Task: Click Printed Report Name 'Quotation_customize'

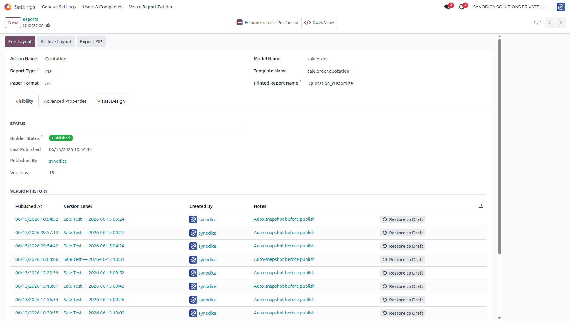Action: coord(331,83)
